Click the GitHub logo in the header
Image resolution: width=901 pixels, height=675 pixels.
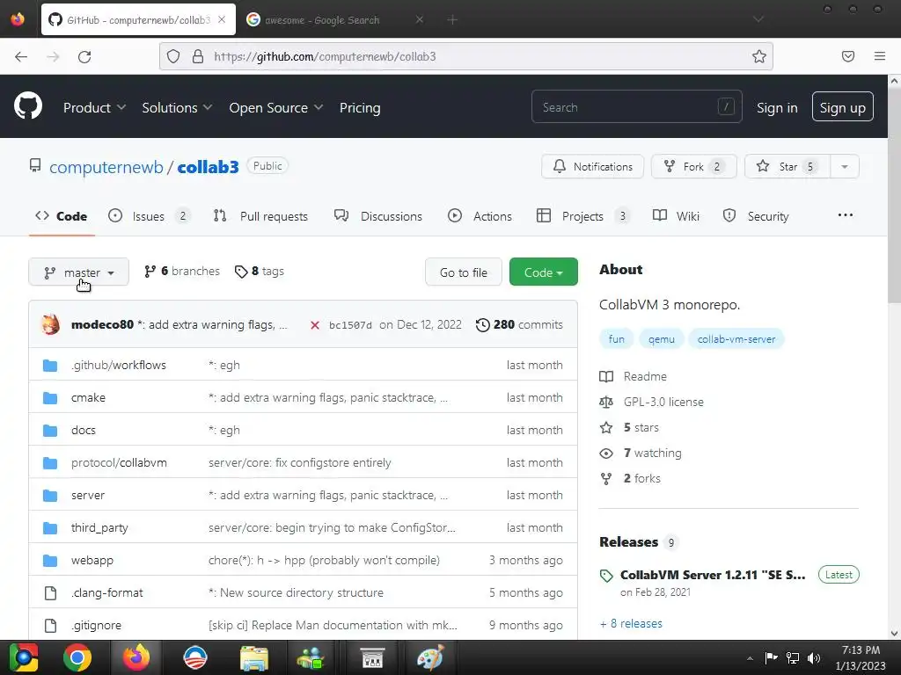28,106
